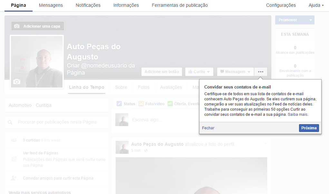Open the Avaliações tab

click(171, 87)
